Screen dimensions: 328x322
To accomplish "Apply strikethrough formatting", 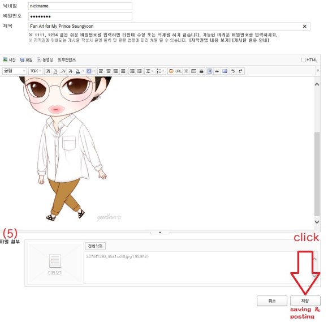I will point(70,71).
